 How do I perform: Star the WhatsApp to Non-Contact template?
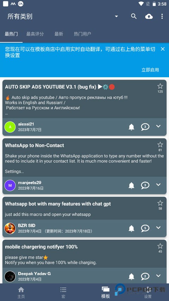pyautogui.click(x=160, y=145)
